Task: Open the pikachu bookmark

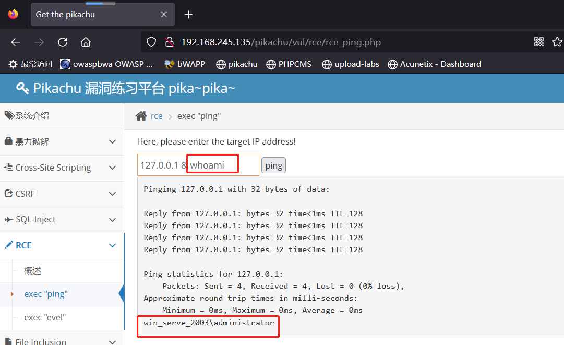Action: (237, 64)
